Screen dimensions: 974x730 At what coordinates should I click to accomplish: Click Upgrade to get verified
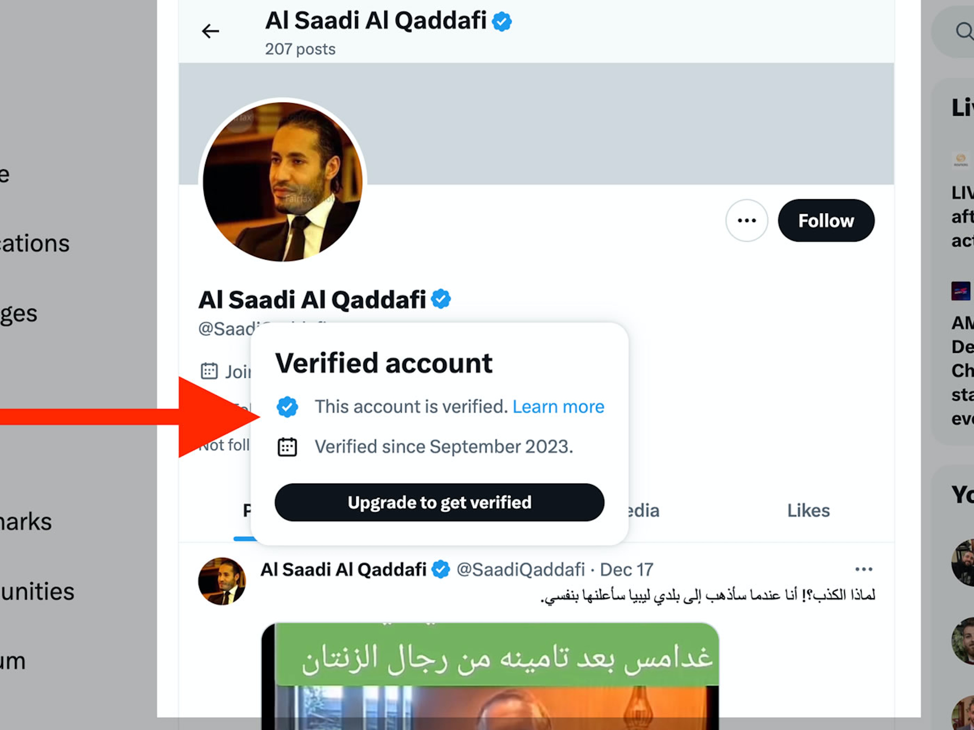440,502
